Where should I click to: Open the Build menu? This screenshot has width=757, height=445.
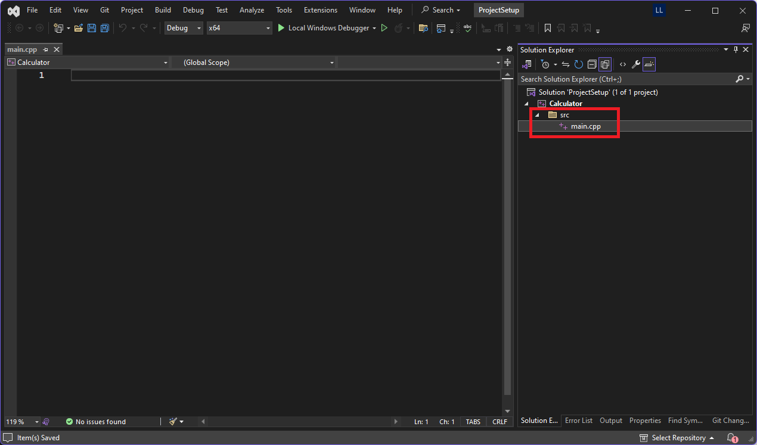[x=163, y=10]
